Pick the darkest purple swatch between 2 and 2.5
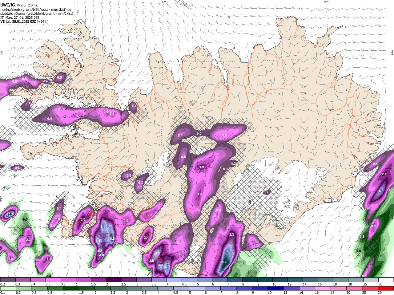The image size is (394, 295). click(113, 280)
